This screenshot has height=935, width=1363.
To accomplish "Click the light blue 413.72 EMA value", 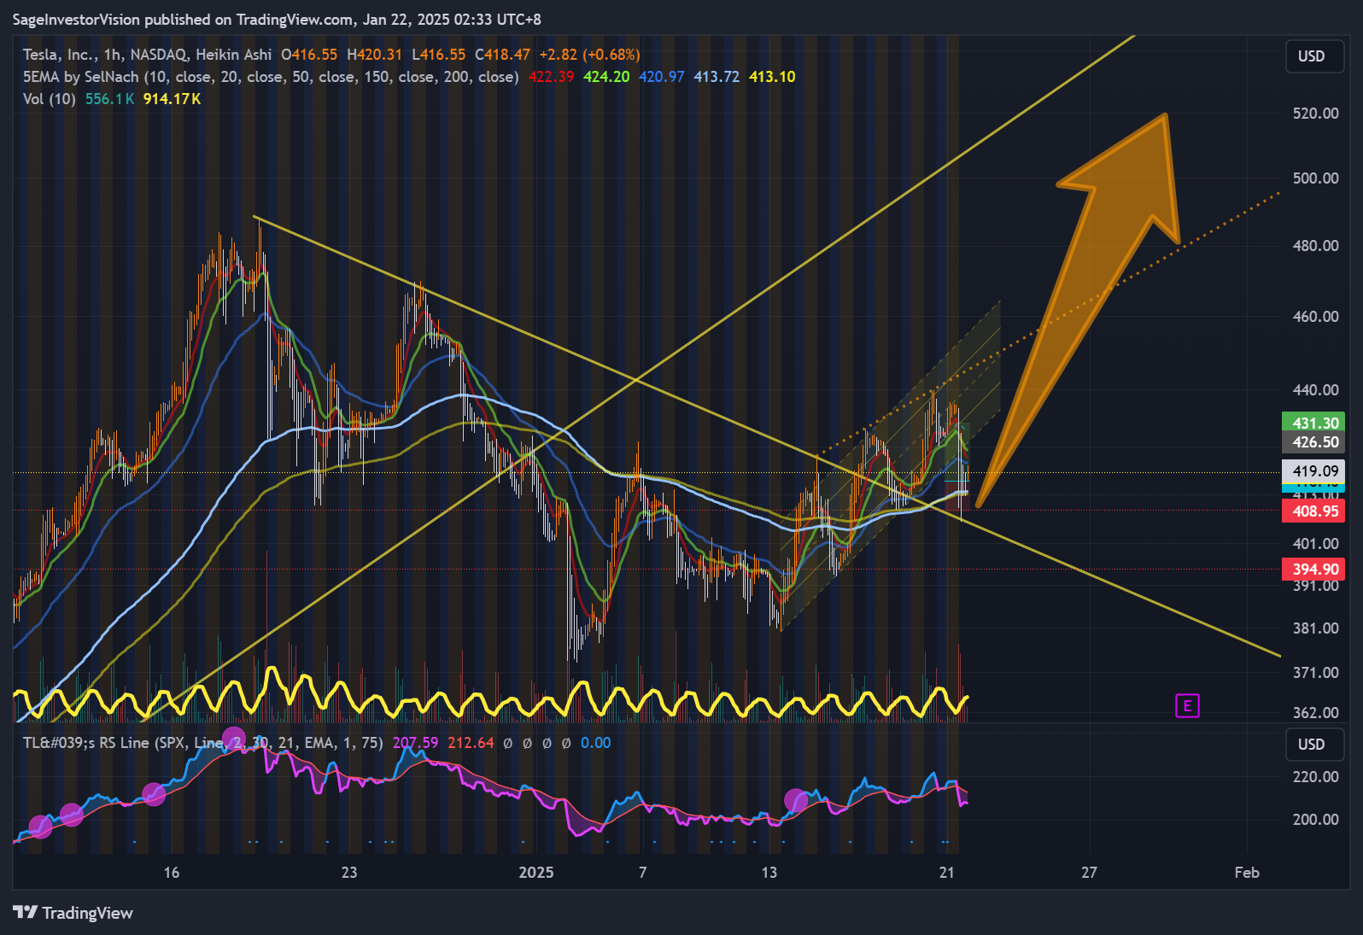I will (717, 77).
